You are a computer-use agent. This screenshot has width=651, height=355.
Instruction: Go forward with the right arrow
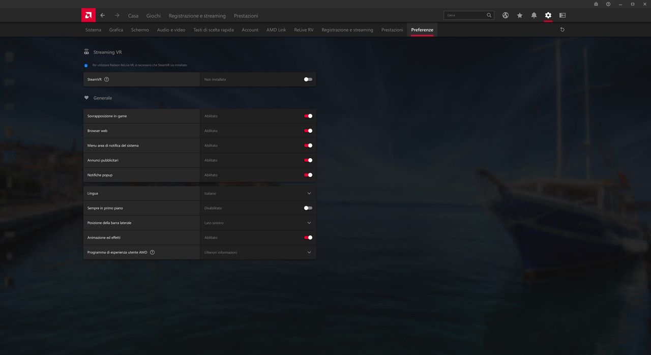(x=117, y=15)
